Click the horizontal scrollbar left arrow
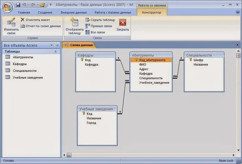Viewport: 242px width, 164px height. tap(64, 155)
